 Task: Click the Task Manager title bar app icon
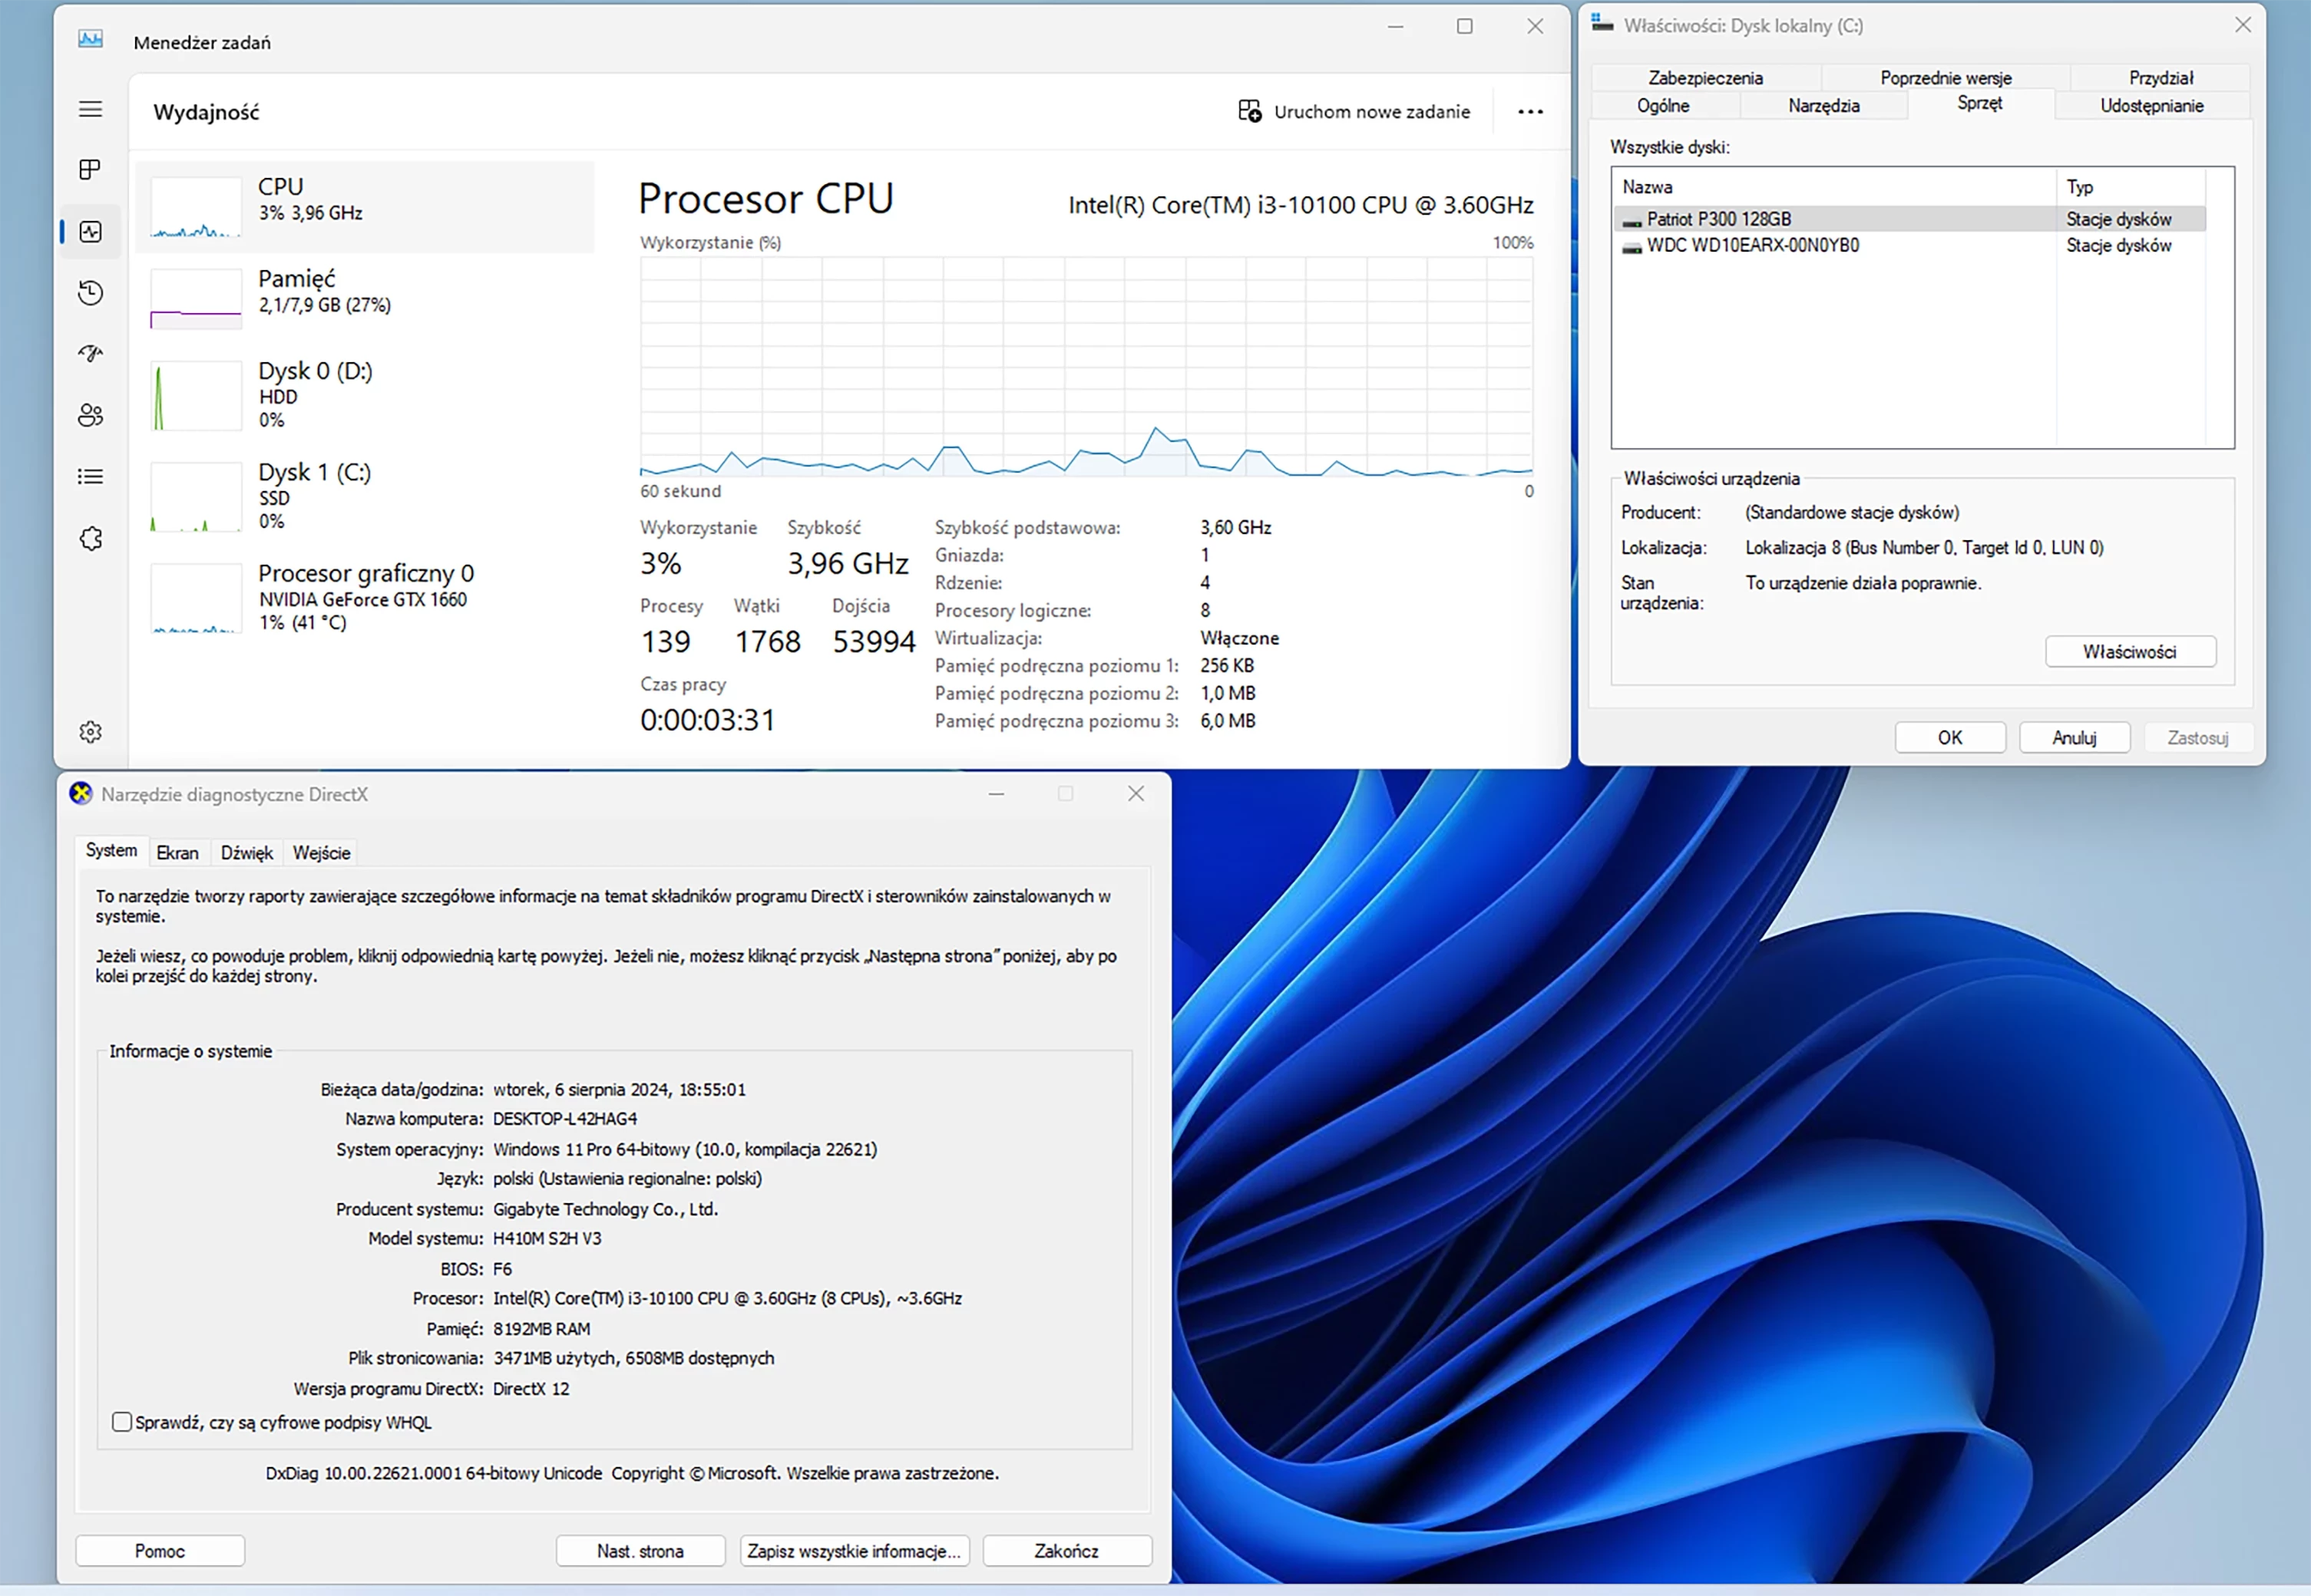click(x=90, y=40)
